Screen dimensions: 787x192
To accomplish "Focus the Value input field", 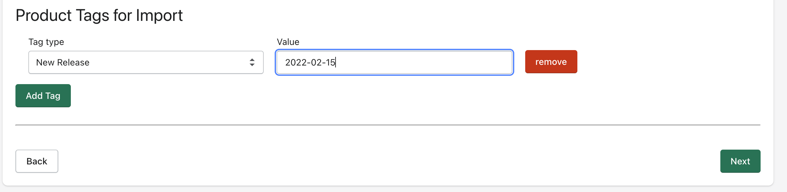I will [394, 62].
